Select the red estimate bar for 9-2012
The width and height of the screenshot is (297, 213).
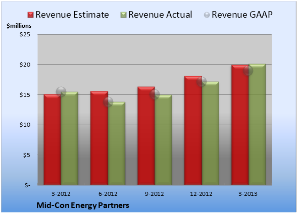146,136
